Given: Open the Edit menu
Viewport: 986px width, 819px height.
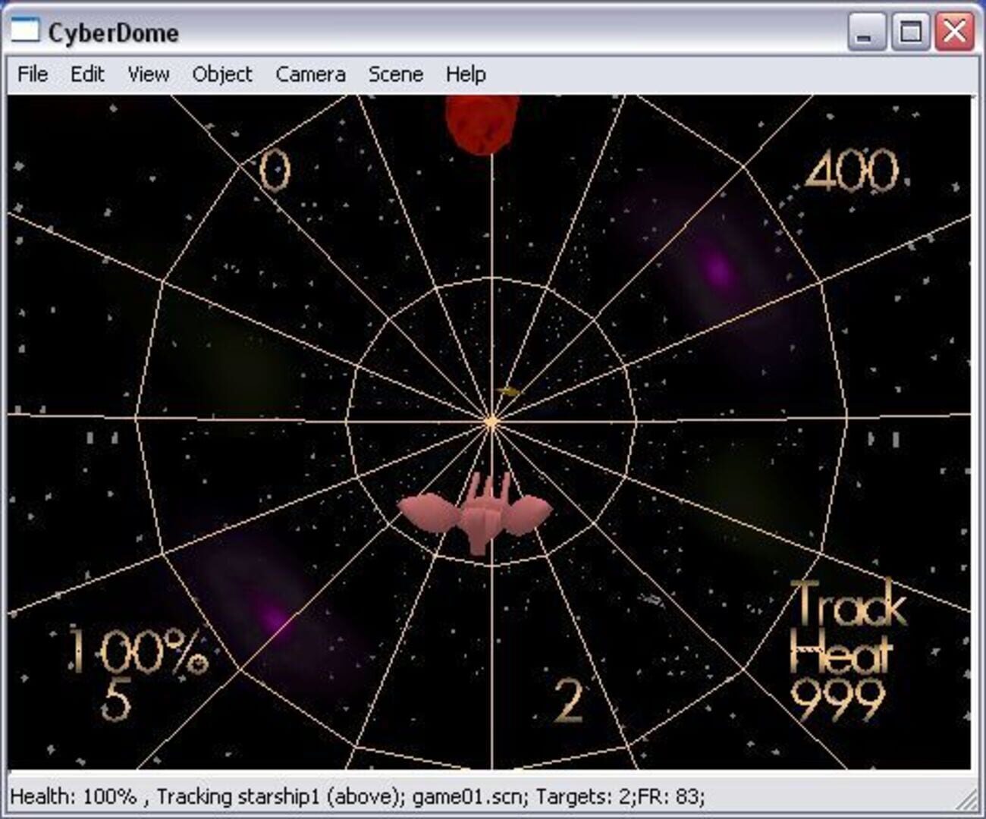Looking at the screenshot, I should [89, 74].
